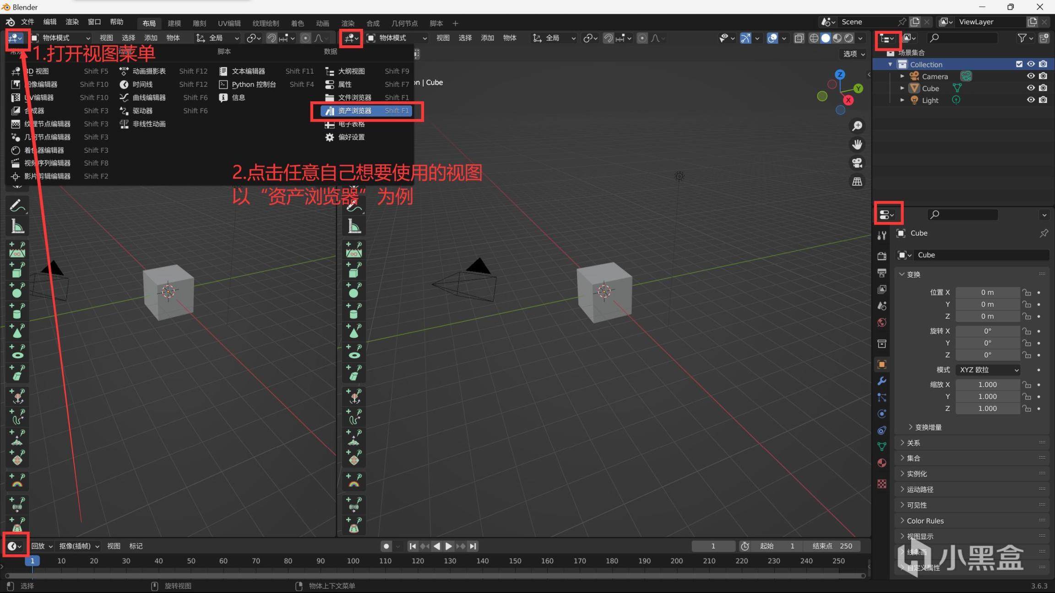Open the Material properties tab icon
The height and width of the screenshot is (593, 1055).
click(881, 463)
